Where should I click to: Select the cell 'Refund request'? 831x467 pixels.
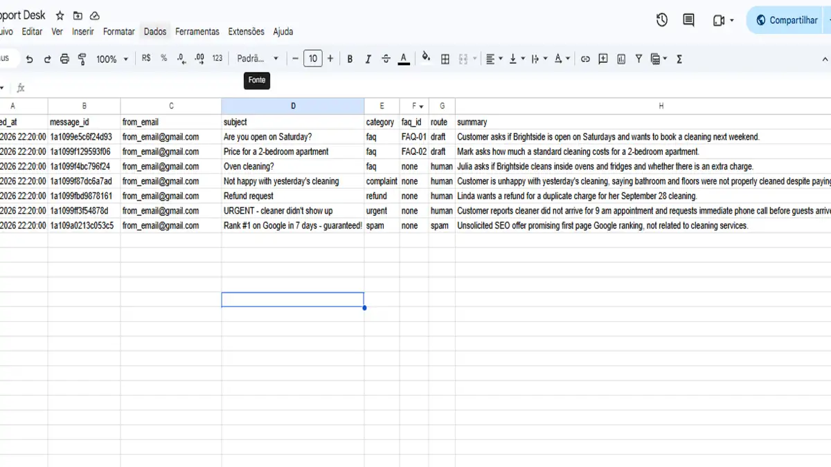pyautogui.click(x=293, y=196)
